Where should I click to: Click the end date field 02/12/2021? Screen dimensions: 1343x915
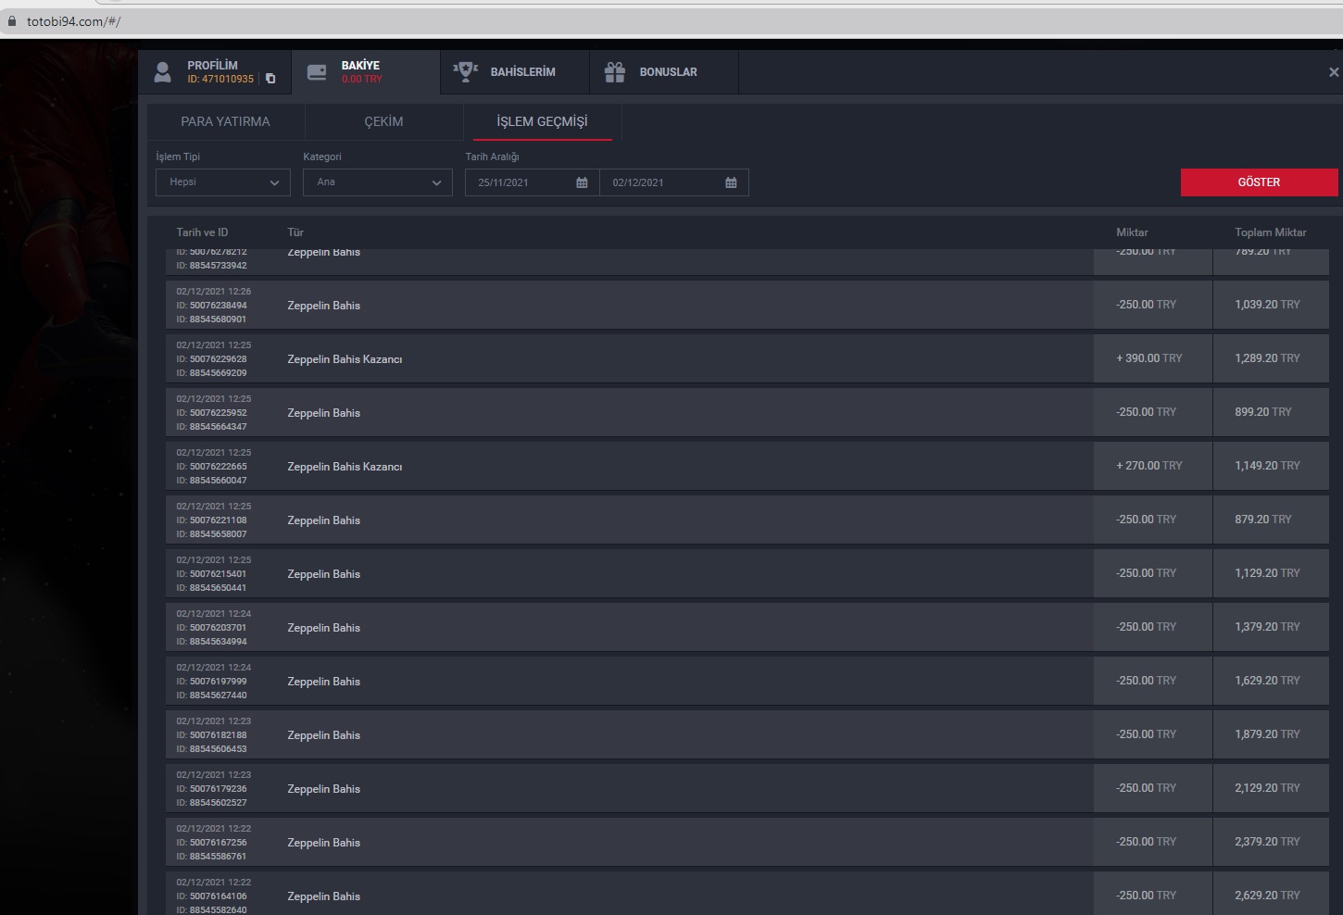[x=674, y=182]
